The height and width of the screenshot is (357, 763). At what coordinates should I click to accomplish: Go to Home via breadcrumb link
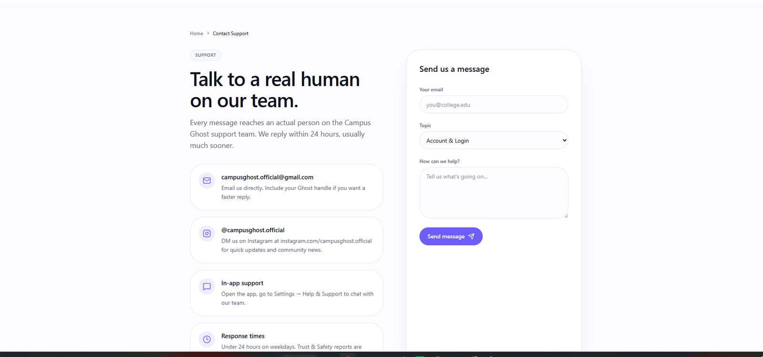(x=196, y=34)
